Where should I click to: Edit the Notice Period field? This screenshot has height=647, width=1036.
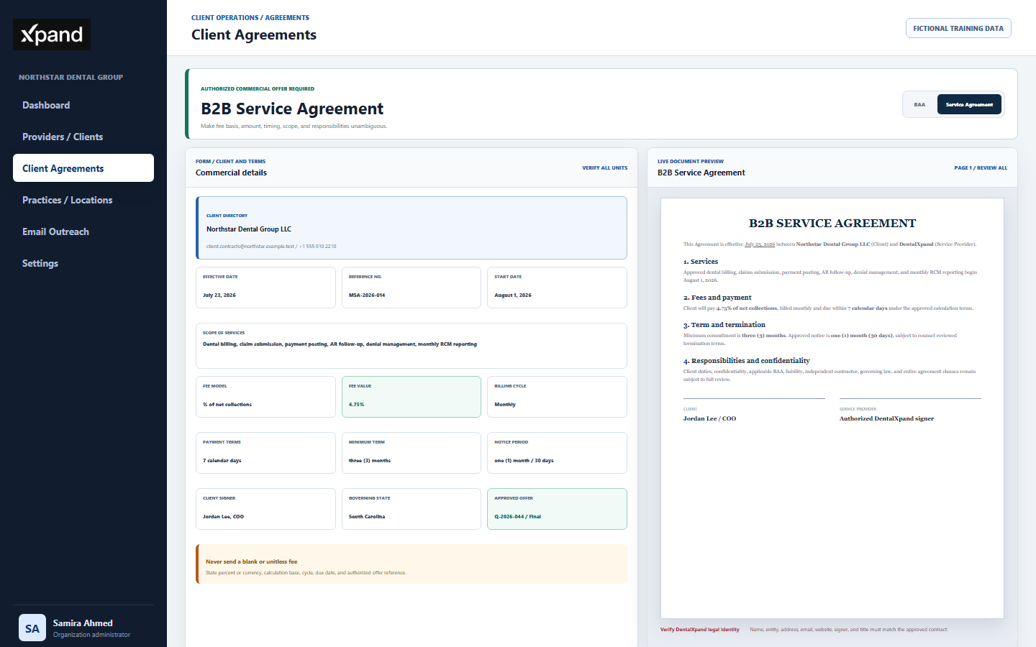557,453
